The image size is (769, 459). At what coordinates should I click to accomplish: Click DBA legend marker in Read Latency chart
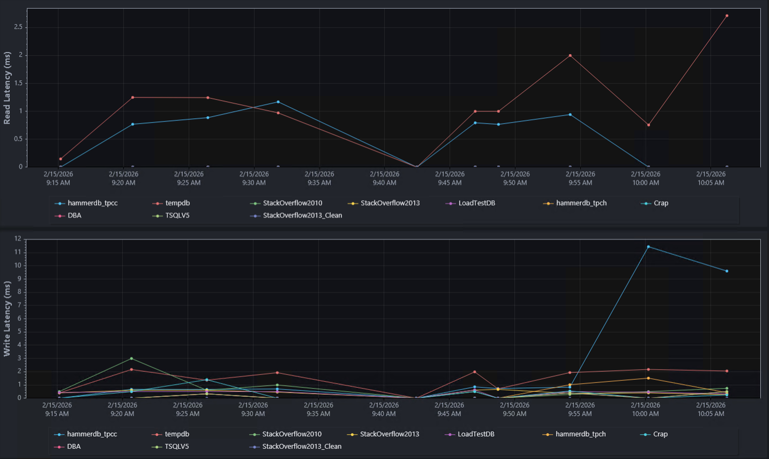(x=59, y=216)
